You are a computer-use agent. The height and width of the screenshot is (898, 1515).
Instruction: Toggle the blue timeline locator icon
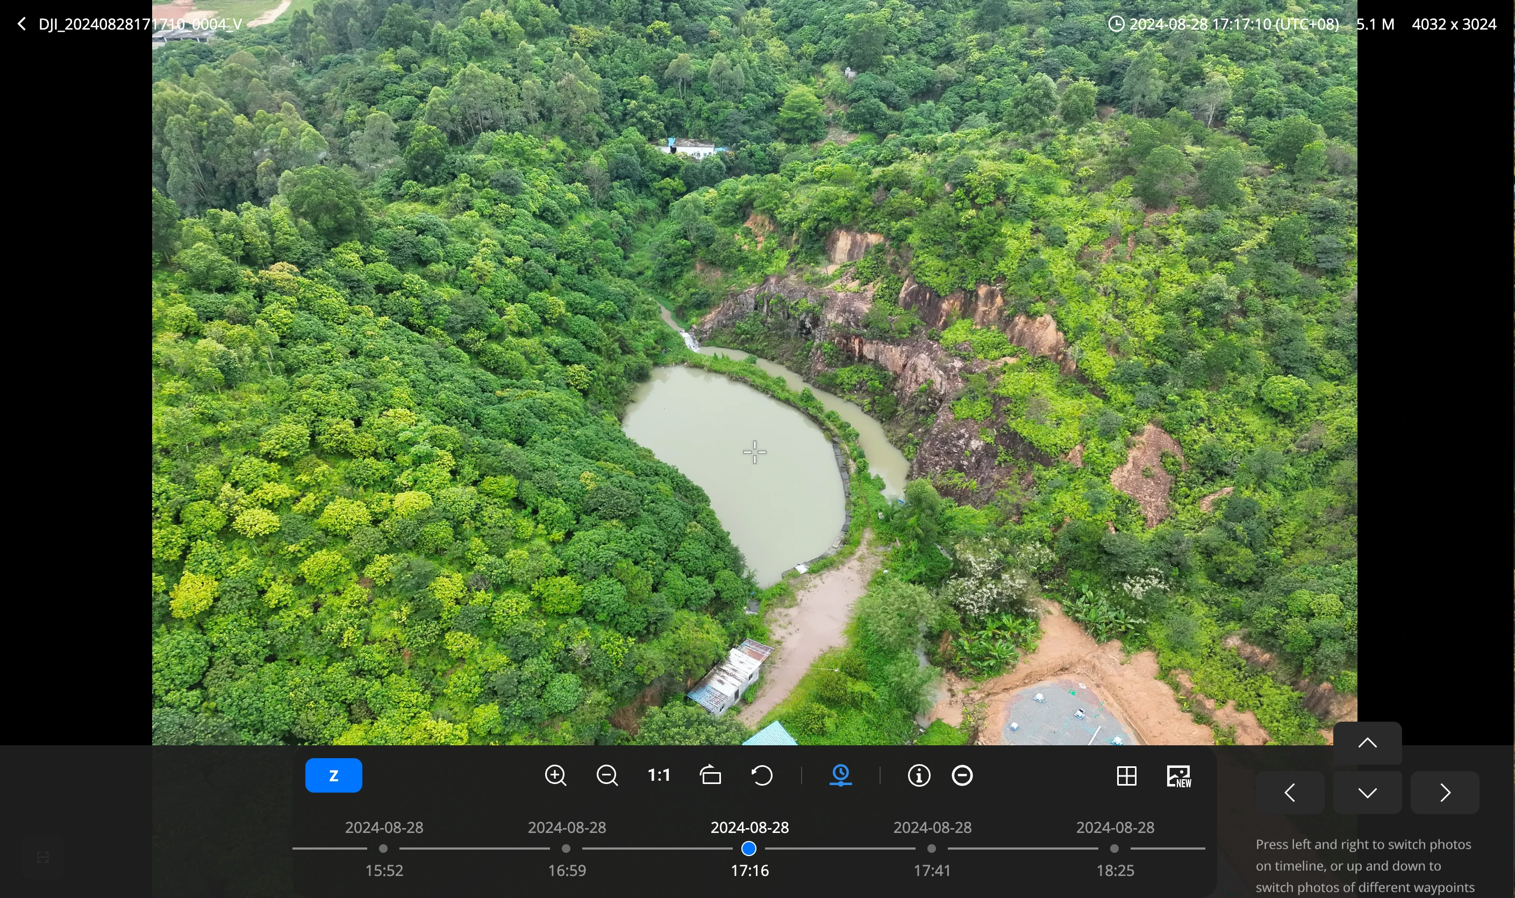coord(841,775)
